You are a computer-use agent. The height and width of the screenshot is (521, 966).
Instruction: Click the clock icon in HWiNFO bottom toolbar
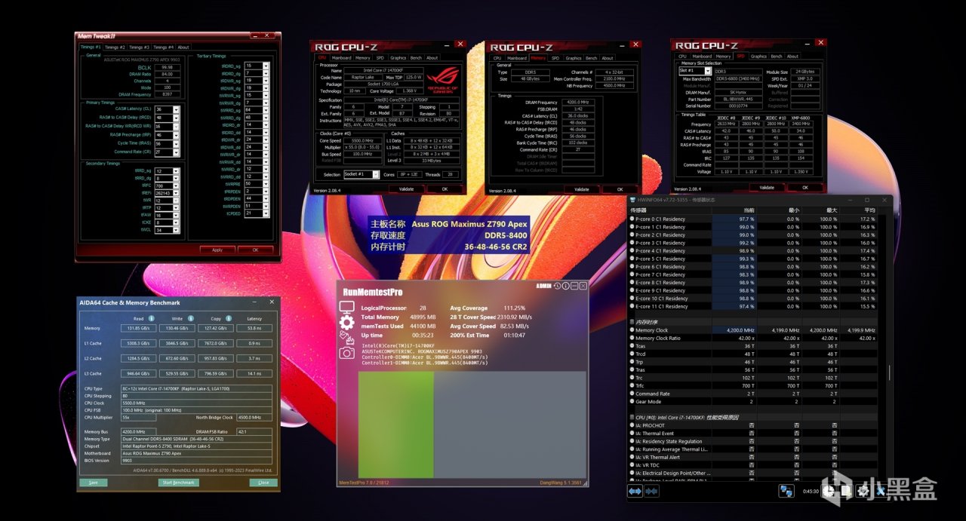[x=828, y=491]
